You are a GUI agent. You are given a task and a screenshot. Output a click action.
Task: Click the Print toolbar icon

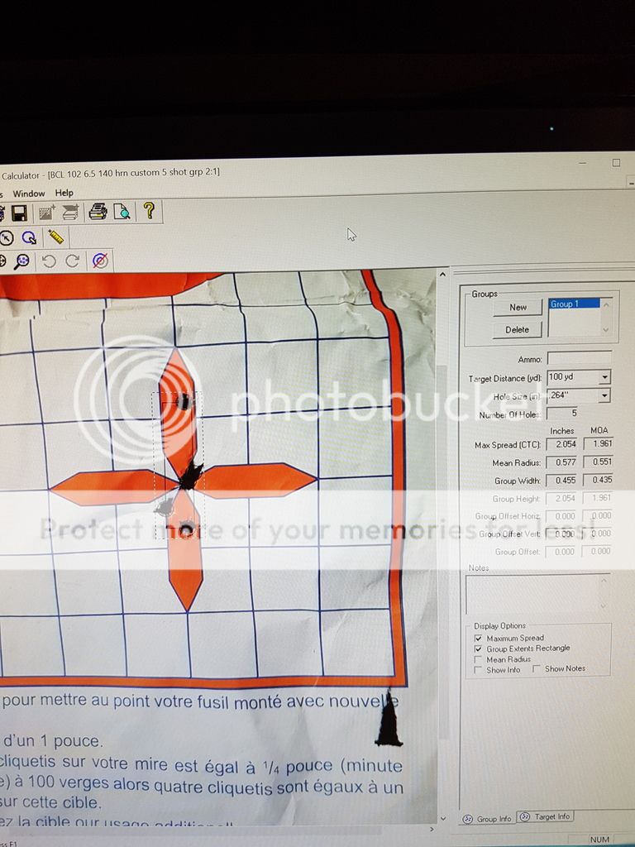[98, 212]
